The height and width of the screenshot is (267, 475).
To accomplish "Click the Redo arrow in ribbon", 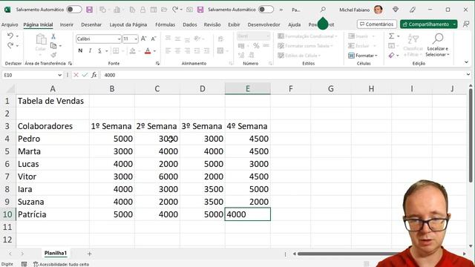I will click(x=10, y=45).
